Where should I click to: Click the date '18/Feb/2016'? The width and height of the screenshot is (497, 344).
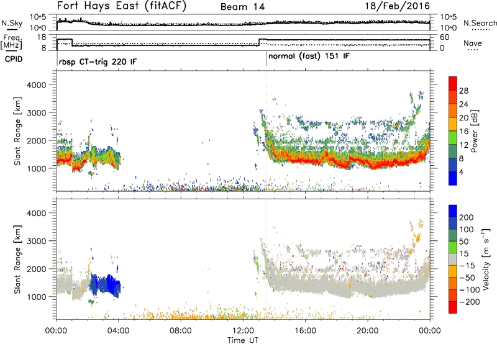click(398, 6)
